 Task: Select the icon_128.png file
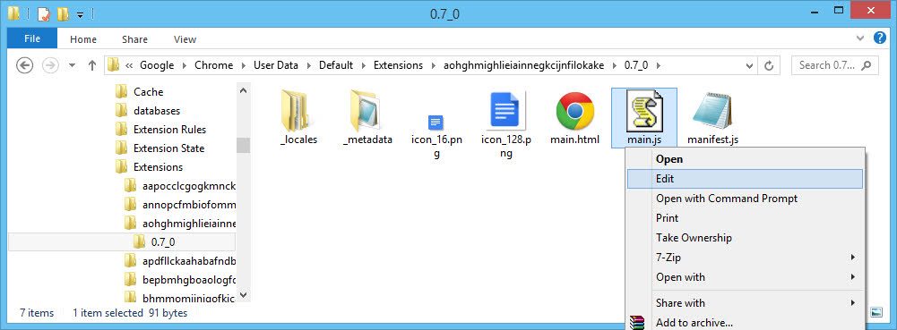click(505, 111)
